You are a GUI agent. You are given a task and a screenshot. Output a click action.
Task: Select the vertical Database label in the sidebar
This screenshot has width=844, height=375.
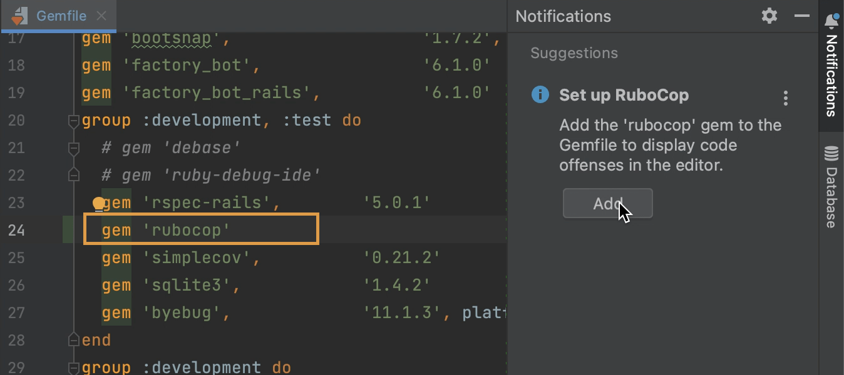coord(831,197)
